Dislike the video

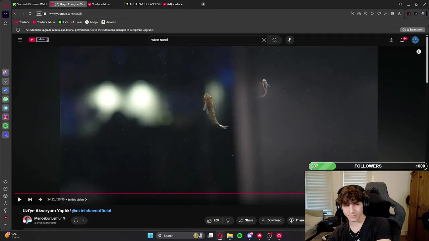pyautogui.click(x=228, y=220)
